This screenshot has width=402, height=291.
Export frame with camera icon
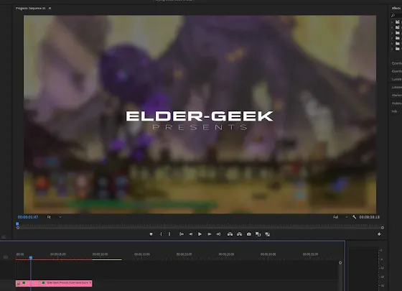pos(248,234)
